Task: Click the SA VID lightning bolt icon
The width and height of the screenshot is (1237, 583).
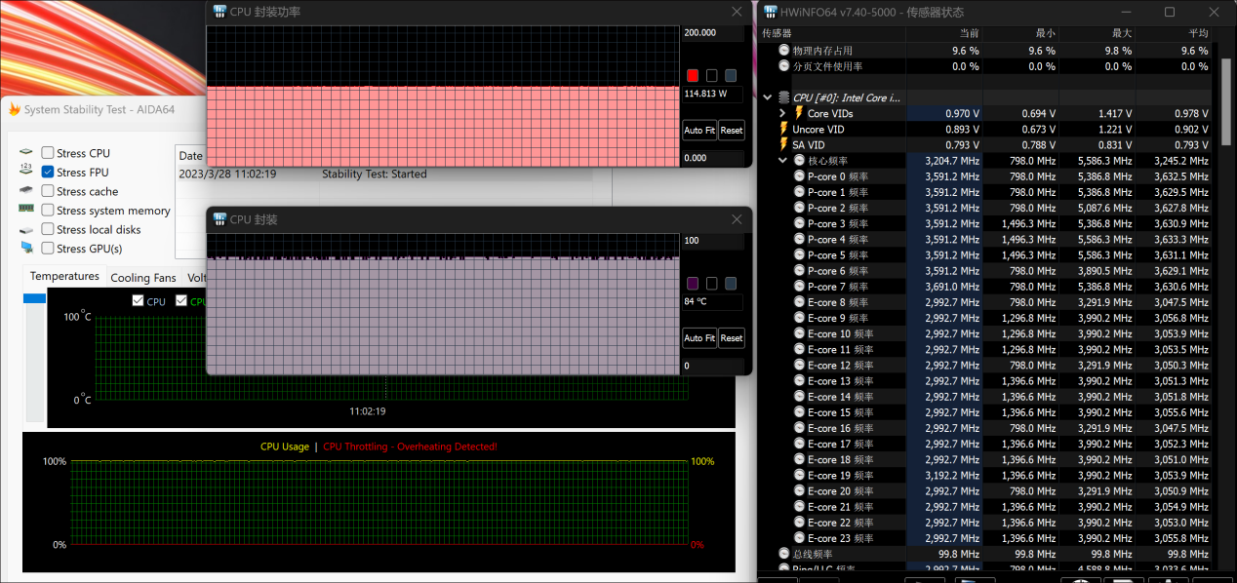Action: 783,145
